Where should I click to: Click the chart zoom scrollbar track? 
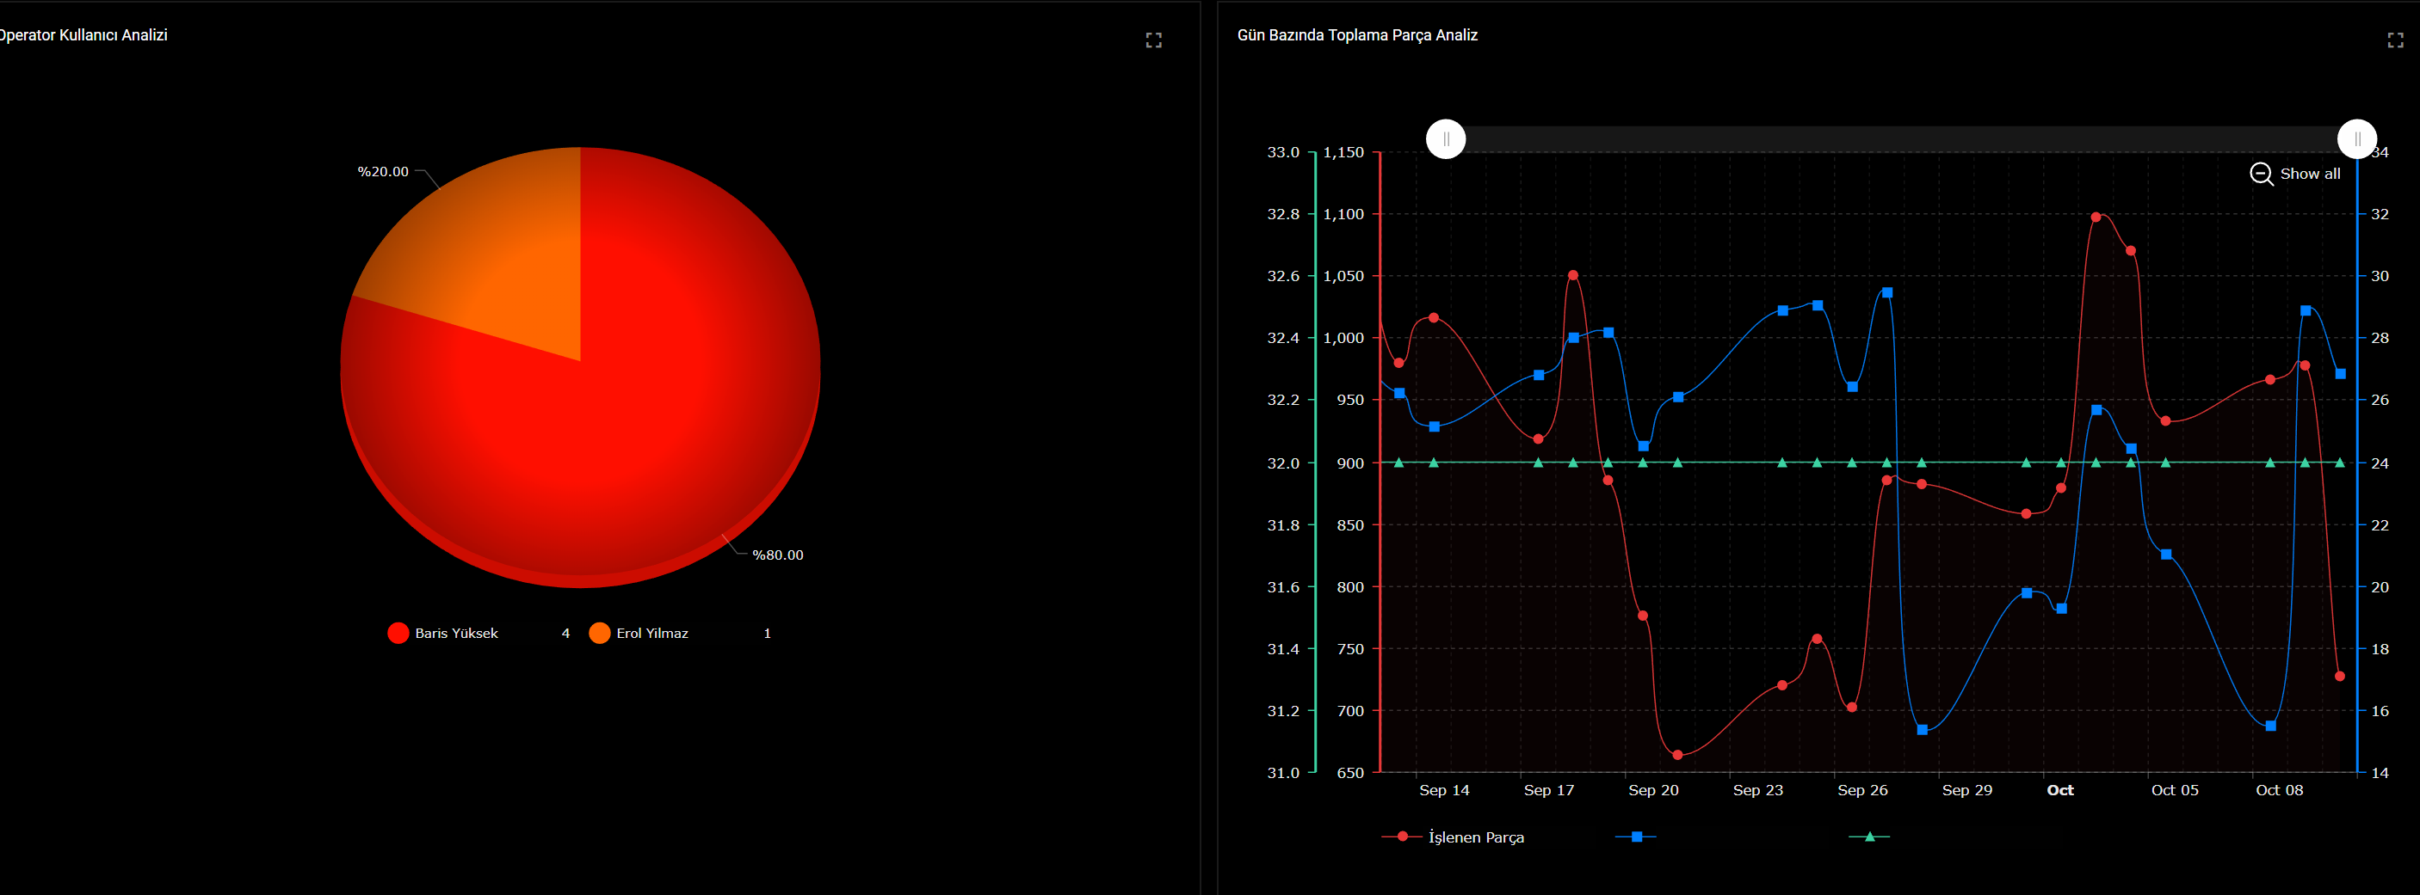point(1901,138)
